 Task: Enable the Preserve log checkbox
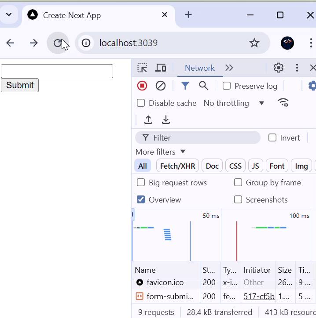[x=227, y=86]
